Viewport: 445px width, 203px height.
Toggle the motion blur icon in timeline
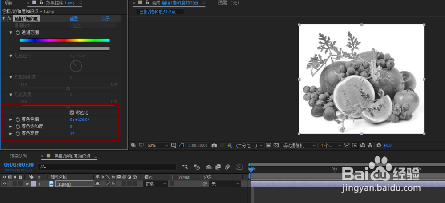pos(227,167)
